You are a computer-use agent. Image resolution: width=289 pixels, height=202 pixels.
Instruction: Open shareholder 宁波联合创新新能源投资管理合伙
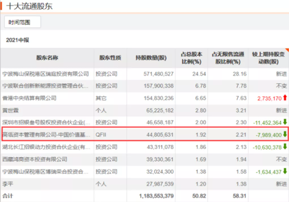[45, 86]
